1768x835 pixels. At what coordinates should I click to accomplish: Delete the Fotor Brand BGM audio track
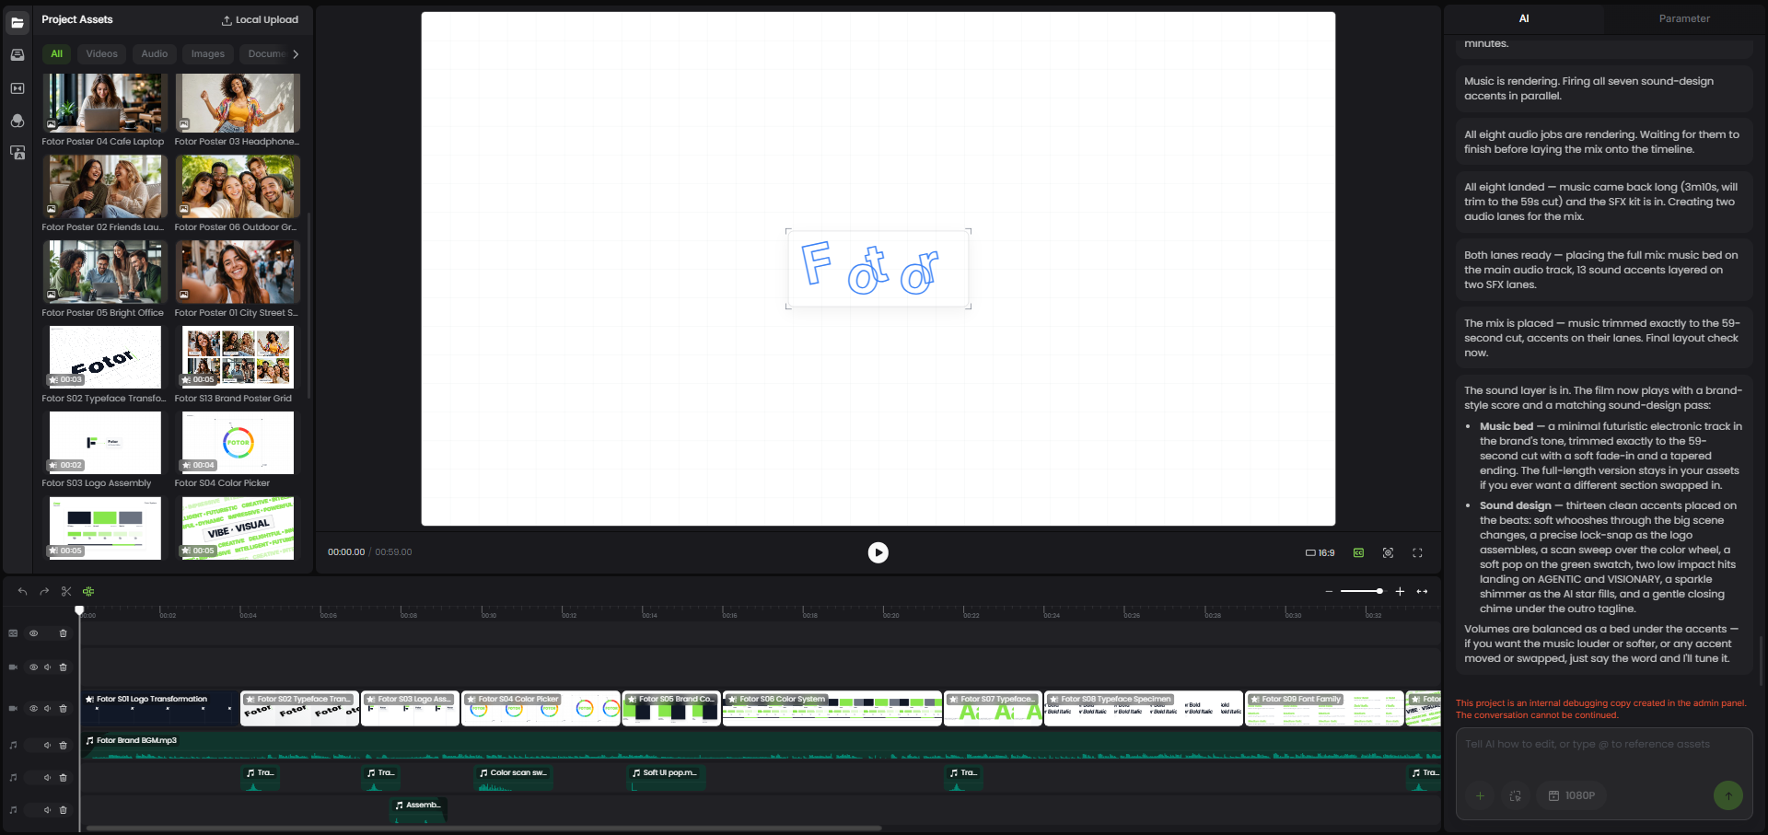[63, 745]
